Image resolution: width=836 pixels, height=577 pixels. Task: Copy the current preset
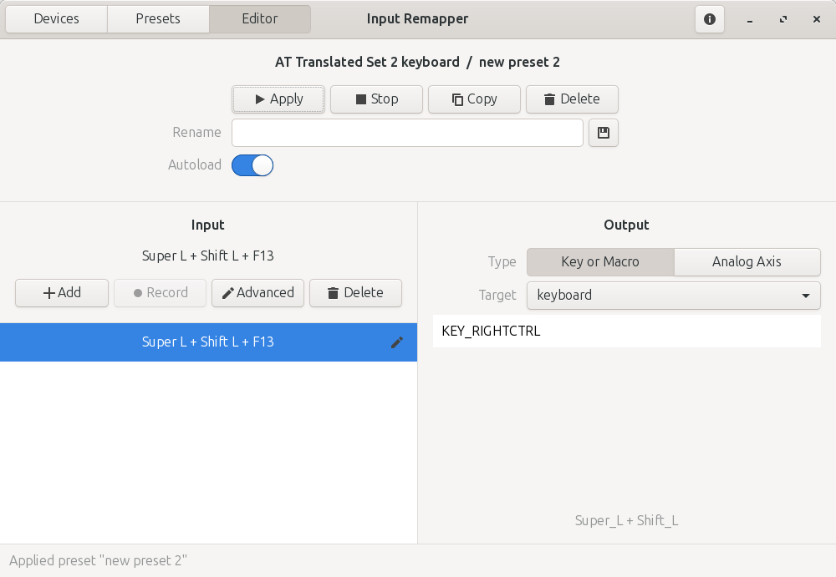[474, 99]
